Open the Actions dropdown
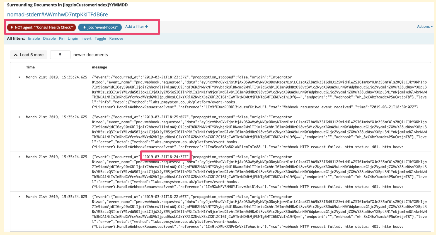 click(425, 27)
